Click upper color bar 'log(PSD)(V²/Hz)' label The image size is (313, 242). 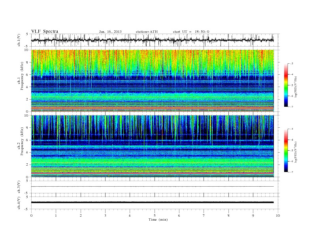point(296,87)
